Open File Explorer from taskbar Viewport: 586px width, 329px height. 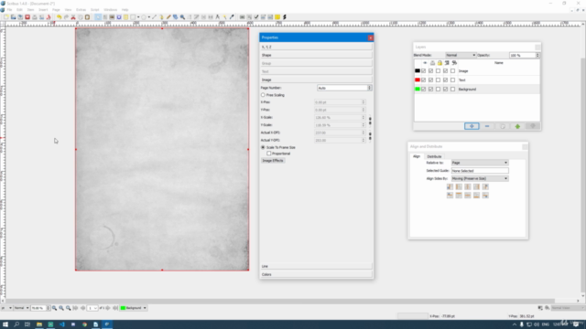[x=38, y=324]
